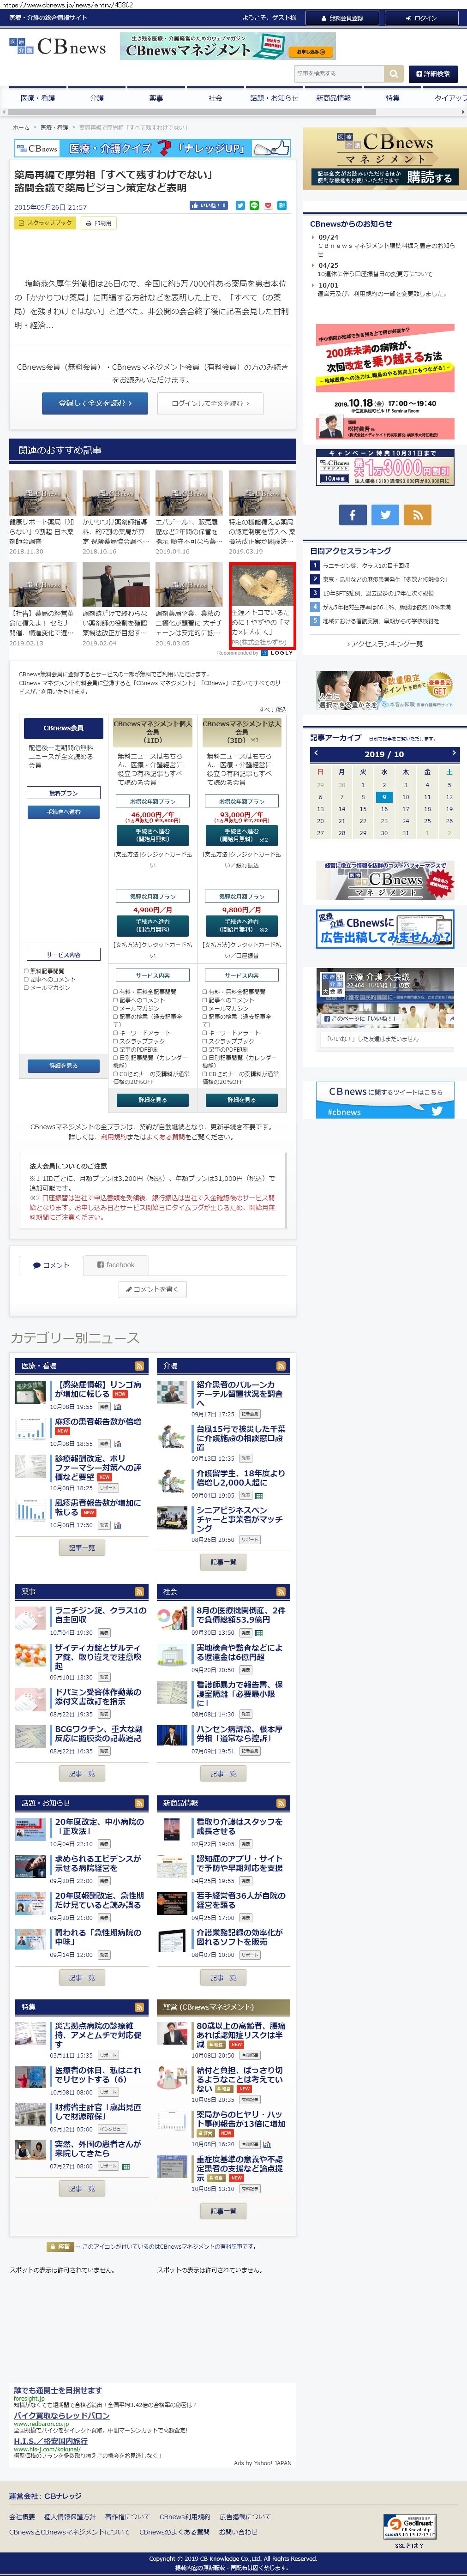Click the article search input field

point(339,74)
